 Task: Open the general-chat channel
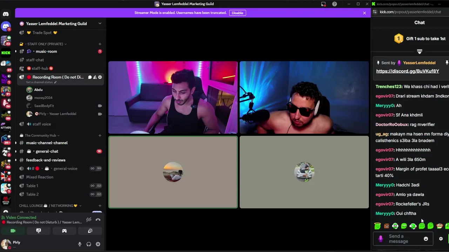[60, 151]
